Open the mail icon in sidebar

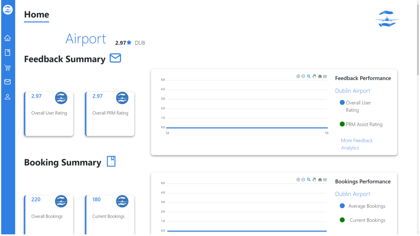click(7, 82)
